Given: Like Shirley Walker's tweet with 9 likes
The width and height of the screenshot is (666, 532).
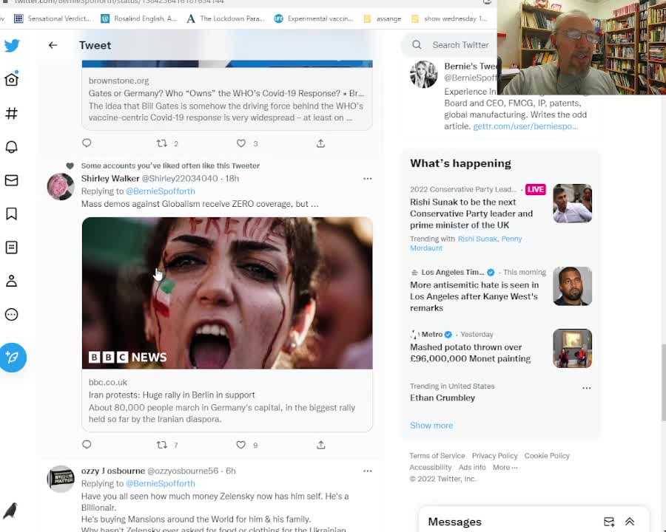Looking at the screenshot, I should (240, 445).
